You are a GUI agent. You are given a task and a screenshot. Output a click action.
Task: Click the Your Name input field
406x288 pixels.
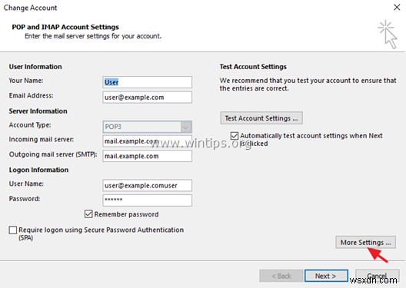[x=147, y=82]
